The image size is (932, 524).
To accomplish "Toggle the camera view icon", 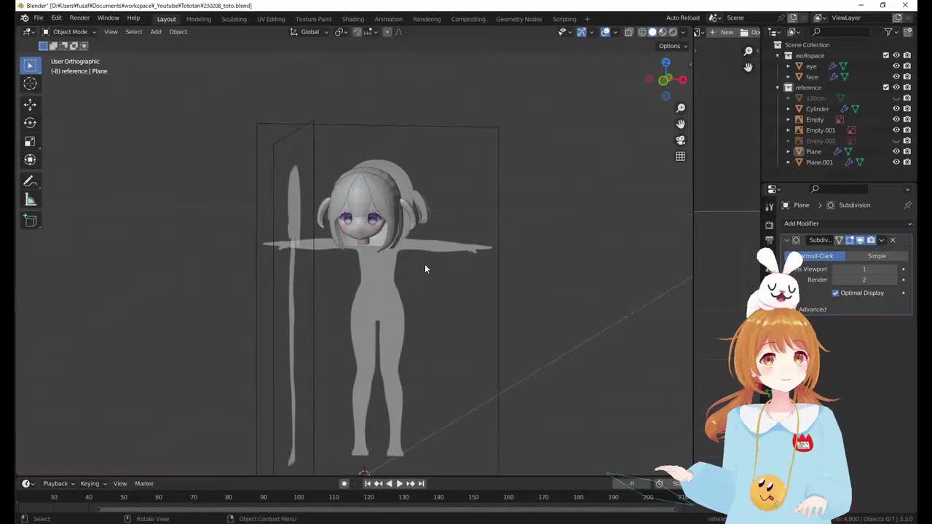I will pos(681,140).
